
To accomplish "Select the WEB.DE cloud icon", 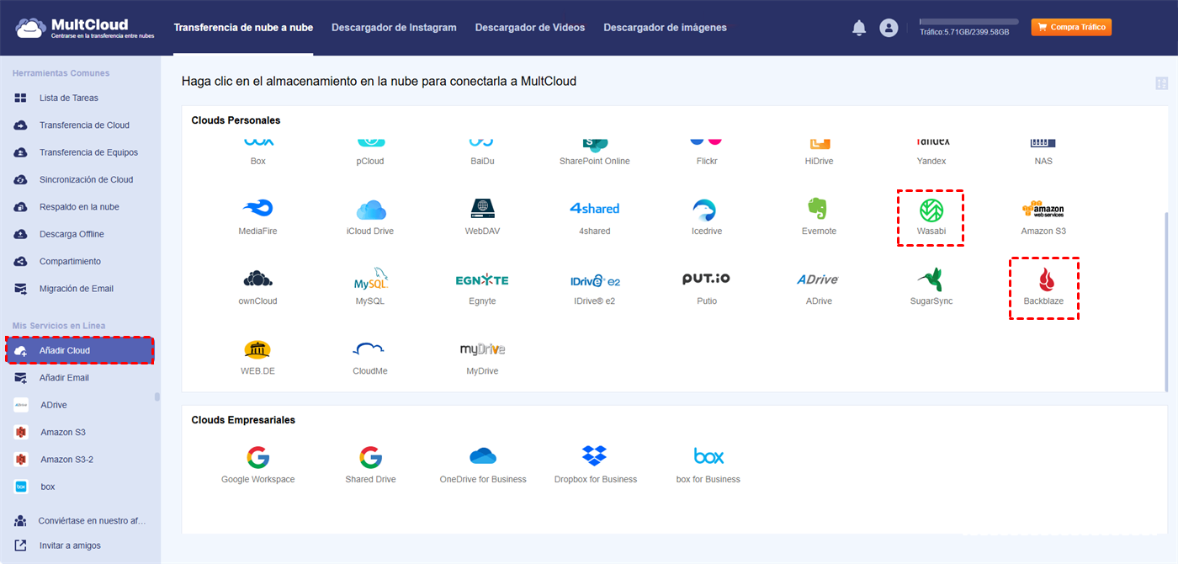I will pyautogui.click(x=257, y=349).
